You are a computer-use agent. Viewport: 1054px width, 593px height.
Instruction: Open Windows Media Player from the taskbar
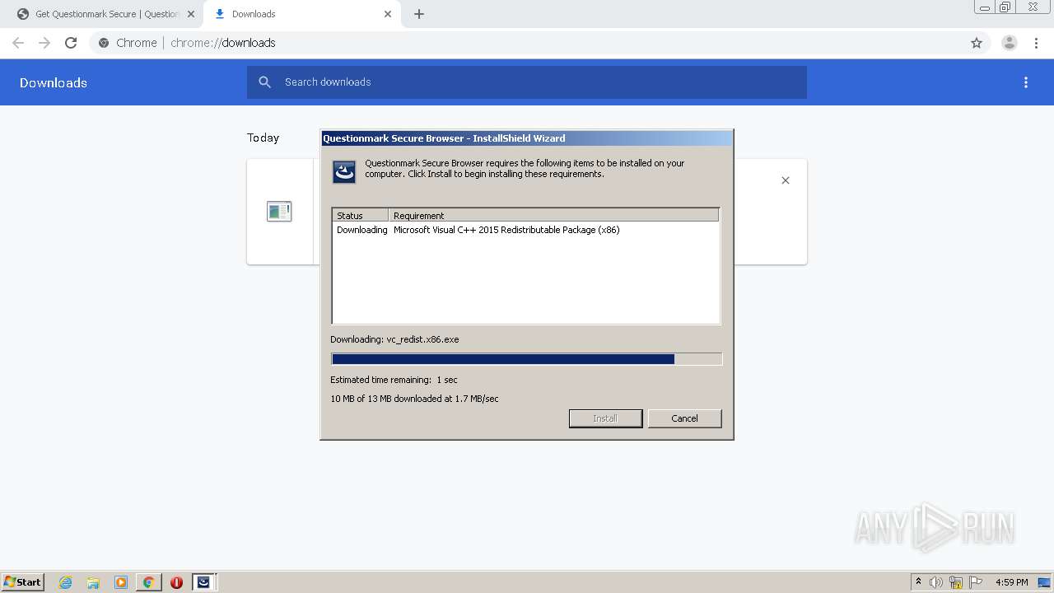pos(121,582)
